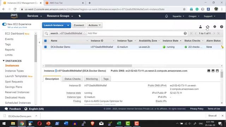Click the browser address bar URL
The width and height of the screenshot is (226, 127).
[x=95, y=9]
